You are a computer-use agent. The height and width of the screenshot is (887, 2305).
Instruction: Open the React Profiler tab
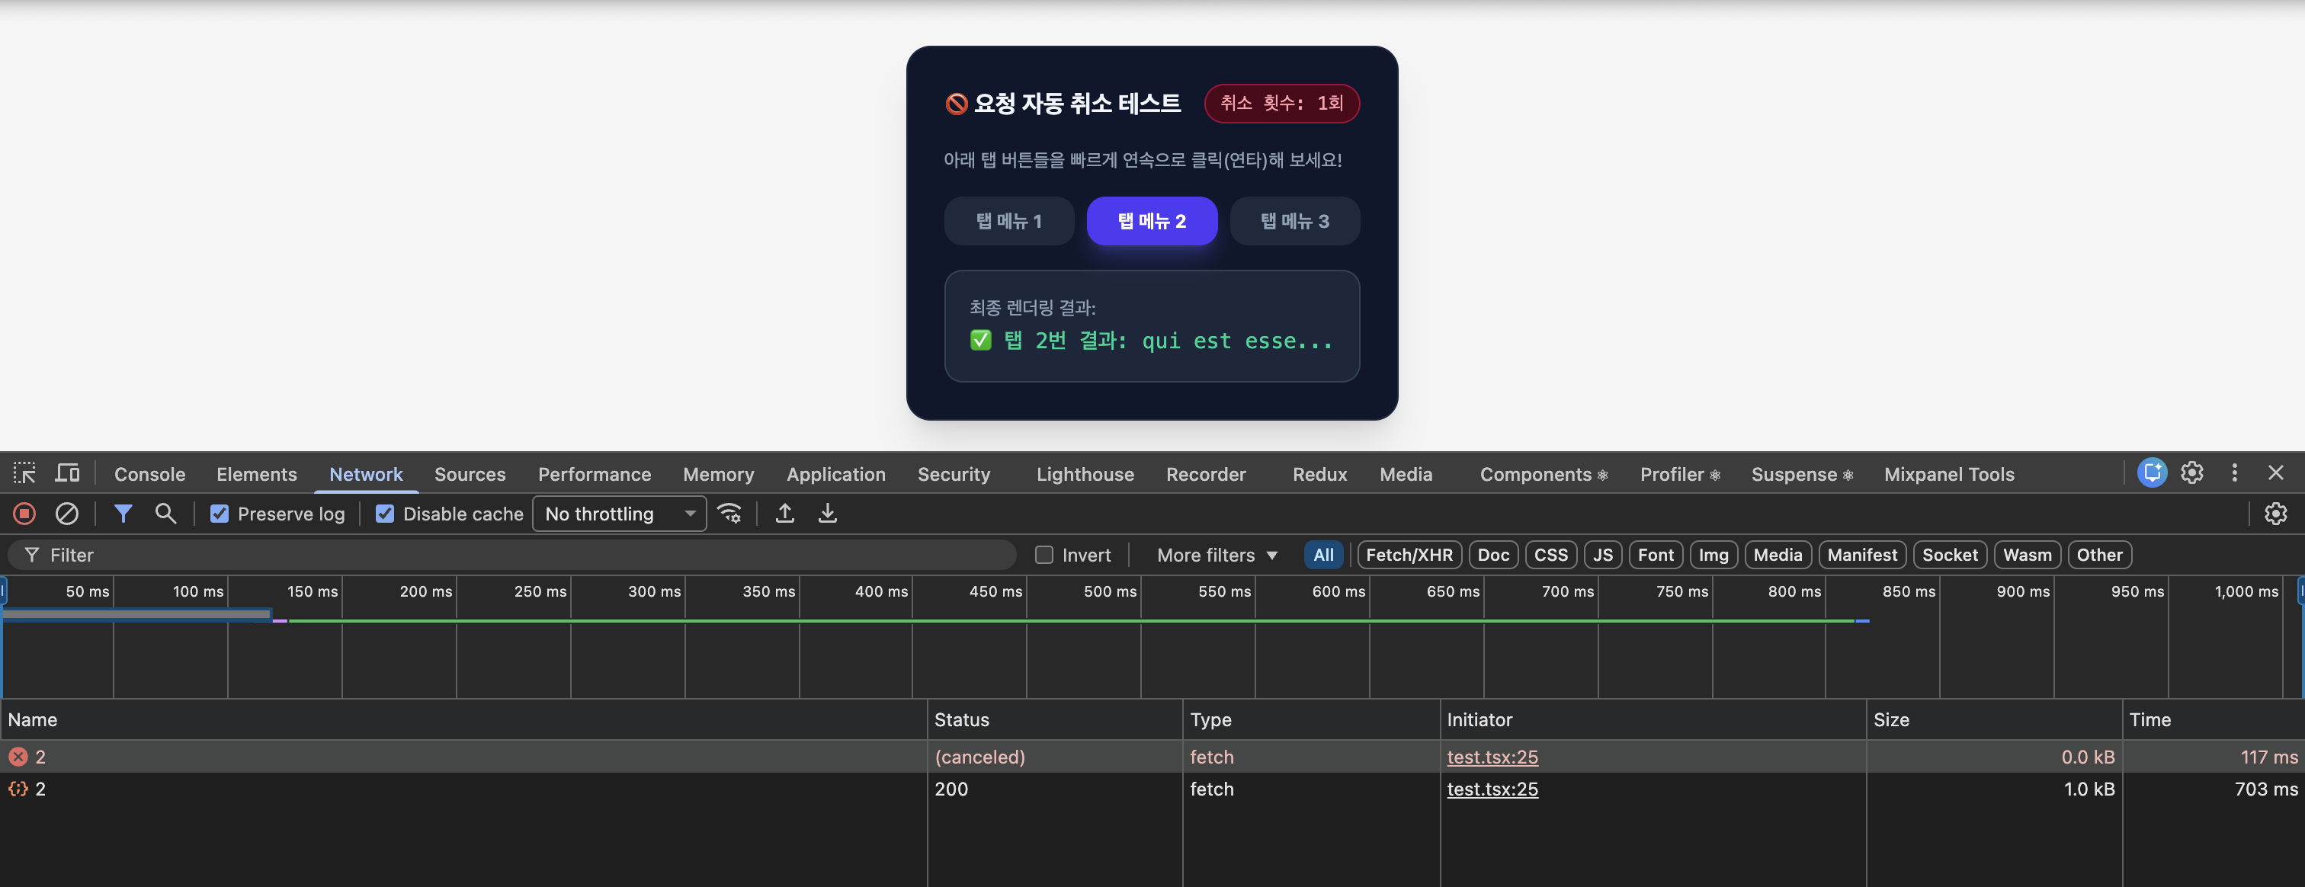pos(1679,474)
